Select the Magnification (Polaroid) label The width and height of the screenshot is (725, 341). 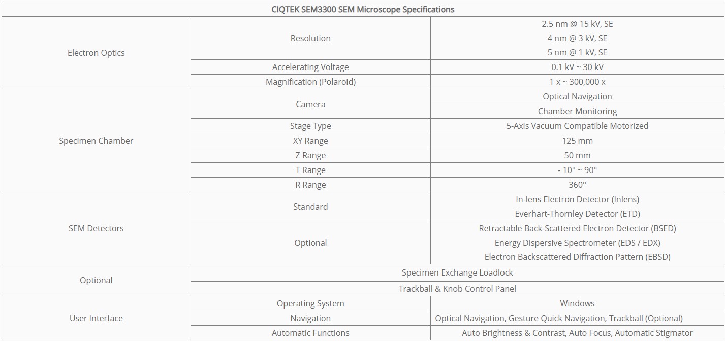310,82
